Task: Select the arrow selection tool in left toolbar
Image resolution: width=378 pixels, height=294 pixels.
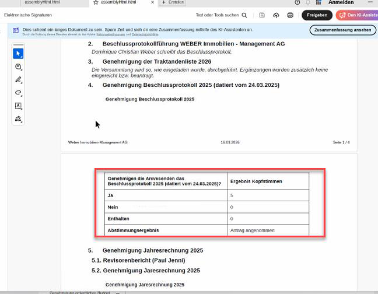Action: [18, 54]
